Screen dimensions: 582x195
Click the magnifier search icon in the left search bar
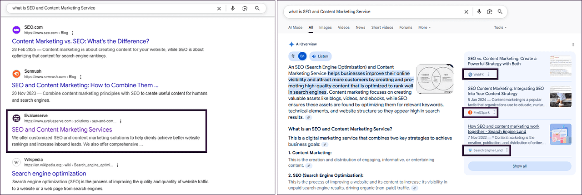[x=257, y=8]
